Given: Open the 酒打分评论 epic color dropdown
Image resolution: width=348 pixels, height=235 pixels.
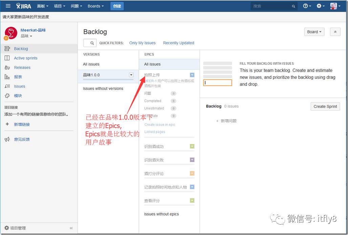Looking at the screenshot, I should 192,173.
